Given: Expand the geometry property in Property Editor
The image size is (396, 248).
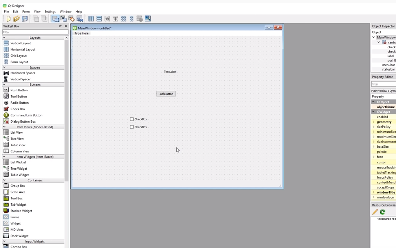Looking at the screenshot, I should point(372,121).
